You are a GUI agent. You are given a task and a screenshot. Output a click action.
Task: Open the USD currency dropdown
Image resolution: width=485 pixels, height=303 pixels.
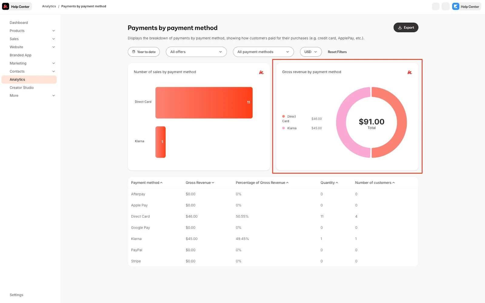click(x=310, y=52)
